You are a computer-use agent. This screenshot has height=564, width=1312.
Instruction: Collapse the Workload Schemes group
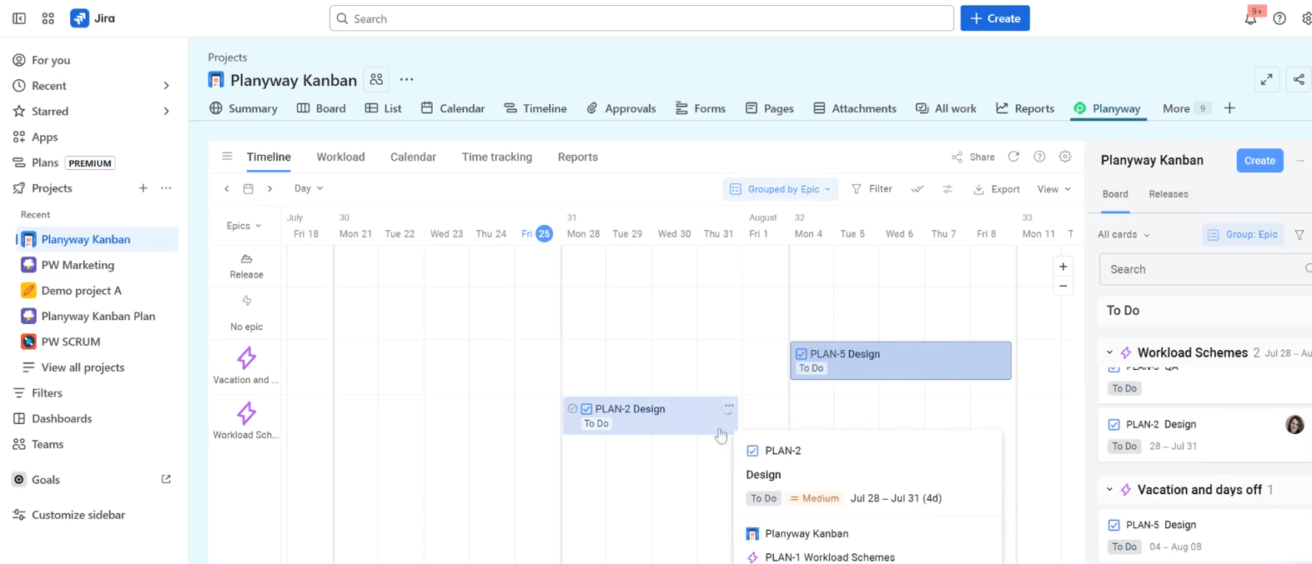(1109, 352)
